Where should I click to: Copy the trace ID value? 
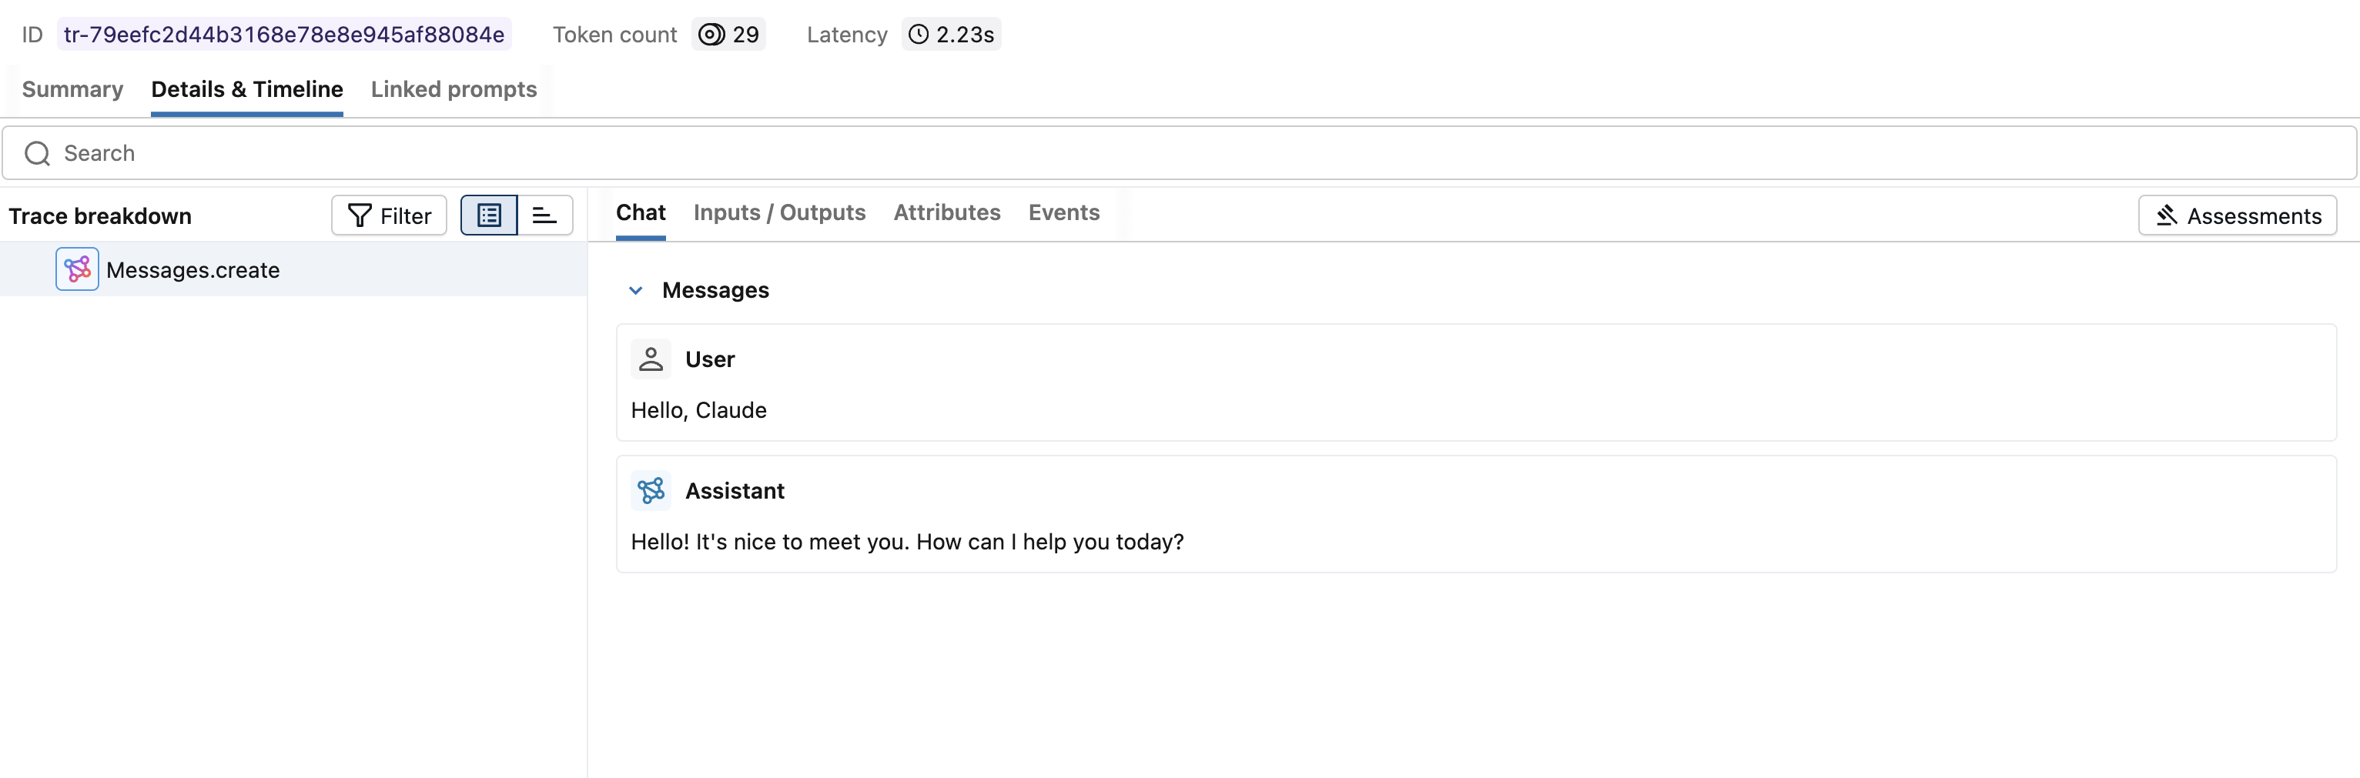click(284, 35)
